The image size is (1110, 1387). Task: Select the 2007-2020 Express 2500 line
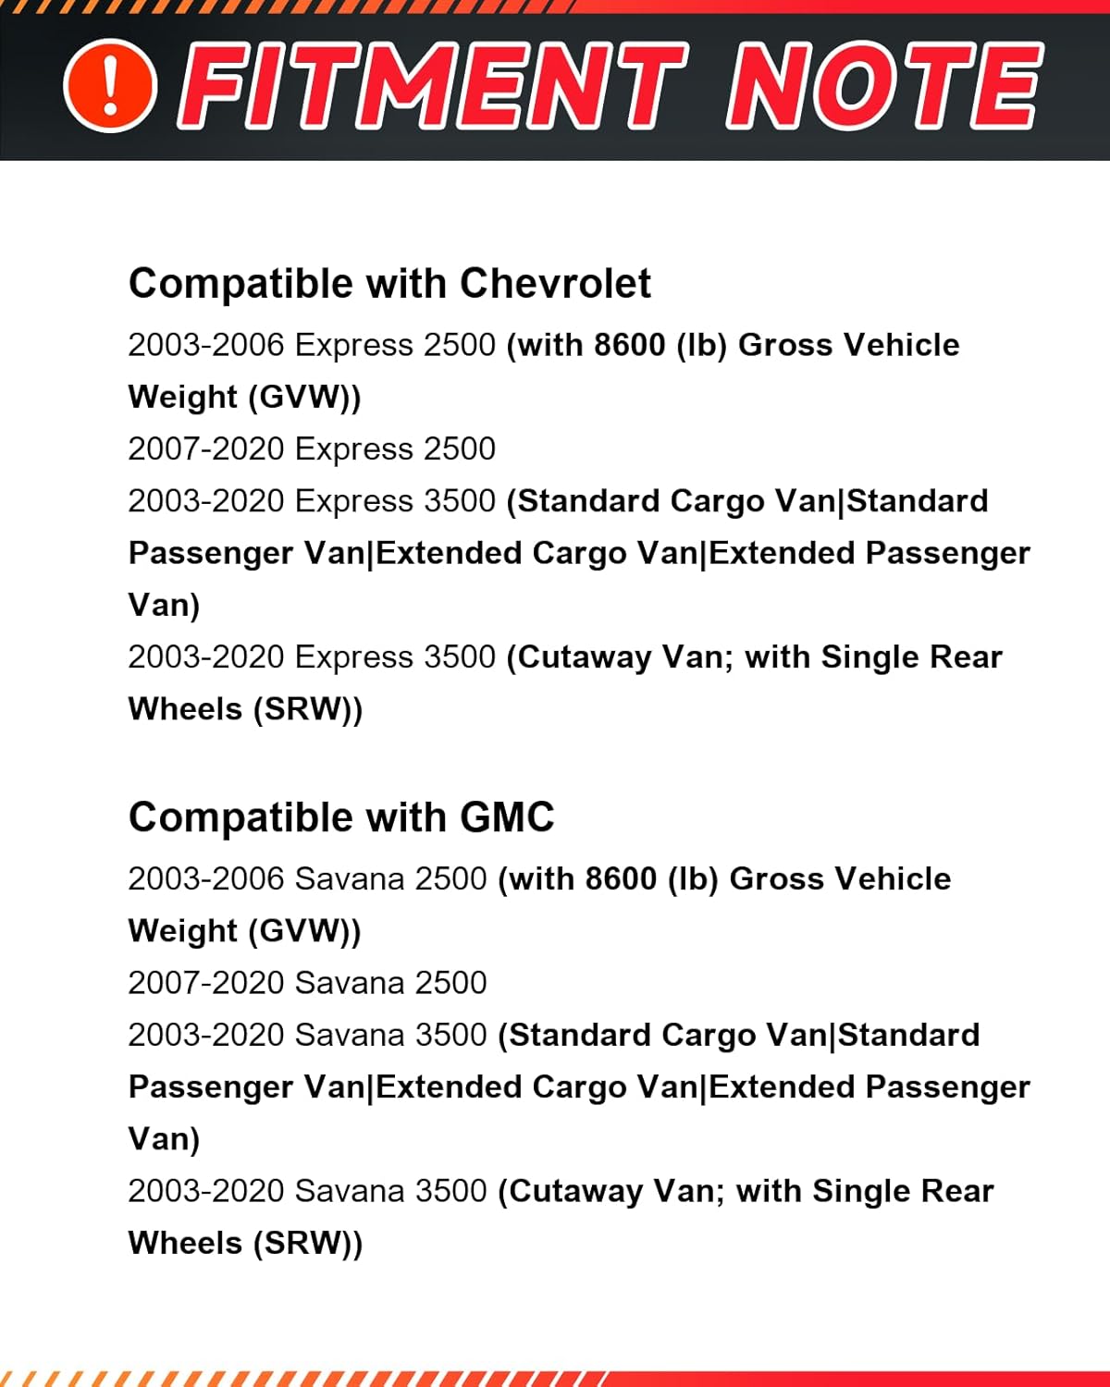[x=312, y=448]
